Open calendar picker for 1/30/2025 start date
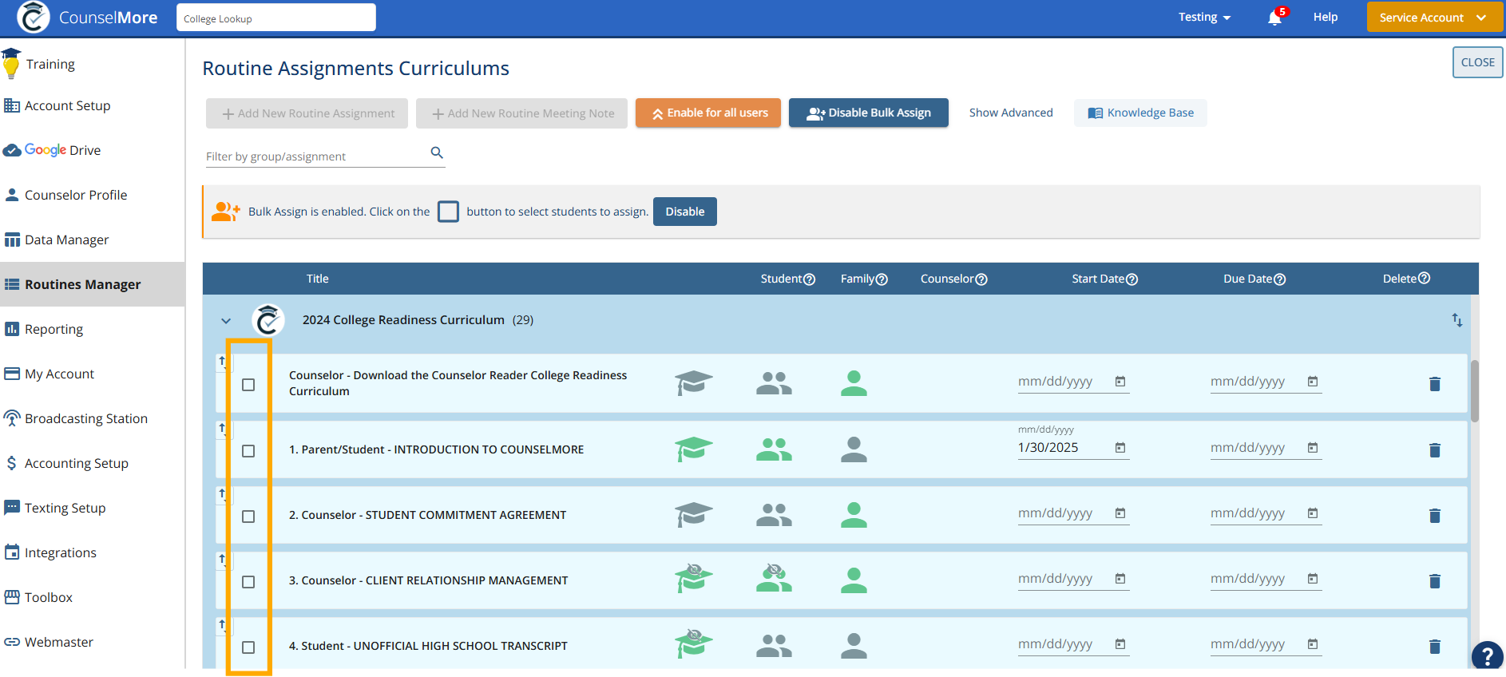This screenshot has width=1506, height=677. [x=1120, y=448]
